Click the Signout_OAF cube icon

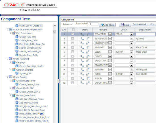17,73
